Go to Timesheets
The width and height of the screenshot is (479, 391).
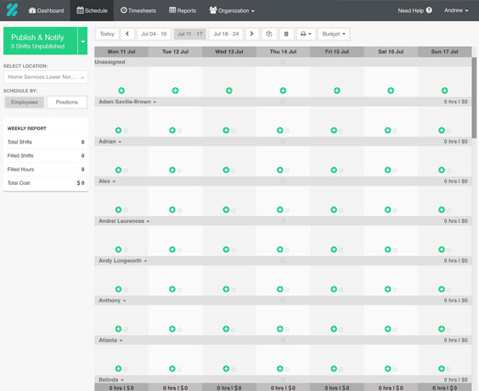pos(138,10)
